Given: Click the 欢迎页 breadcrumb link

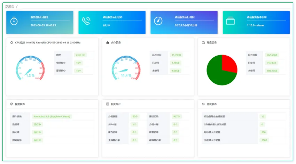Looking at the screenshot, I should 10,6.
